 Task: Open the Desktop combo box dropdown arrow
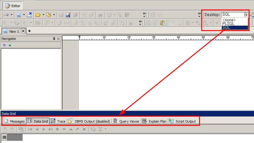246,15
